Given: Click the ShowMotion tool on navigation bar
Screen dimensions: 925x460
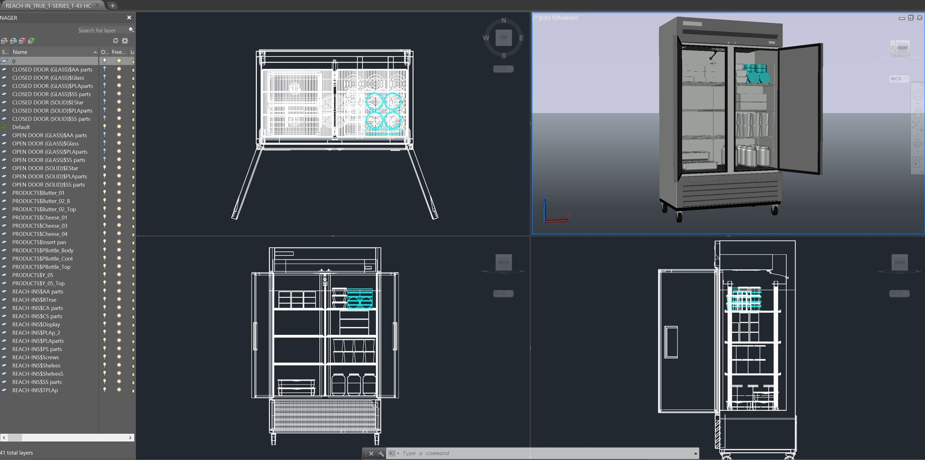Looking at the screenshot, I should [917, 162].
